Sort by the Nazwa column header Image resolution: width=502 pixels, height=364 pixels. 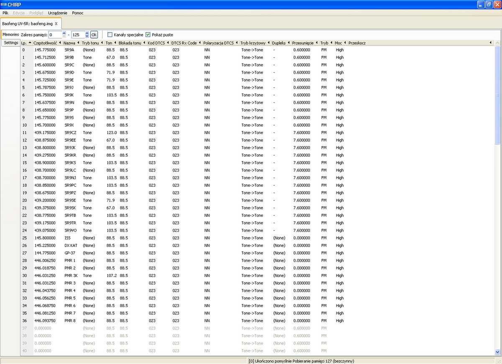click(69, 43)
